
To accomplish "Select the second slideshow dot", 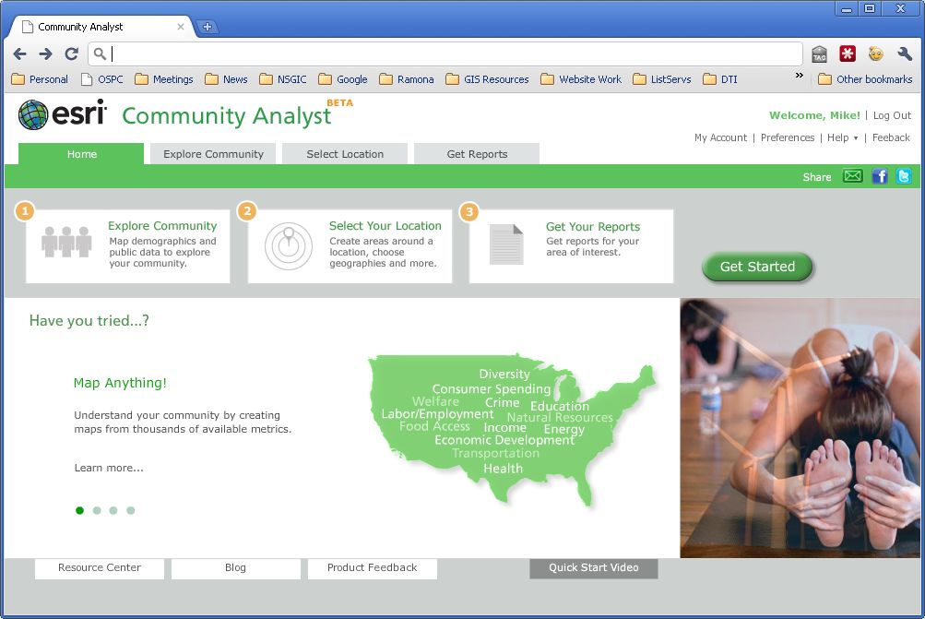I will point(97,510).
